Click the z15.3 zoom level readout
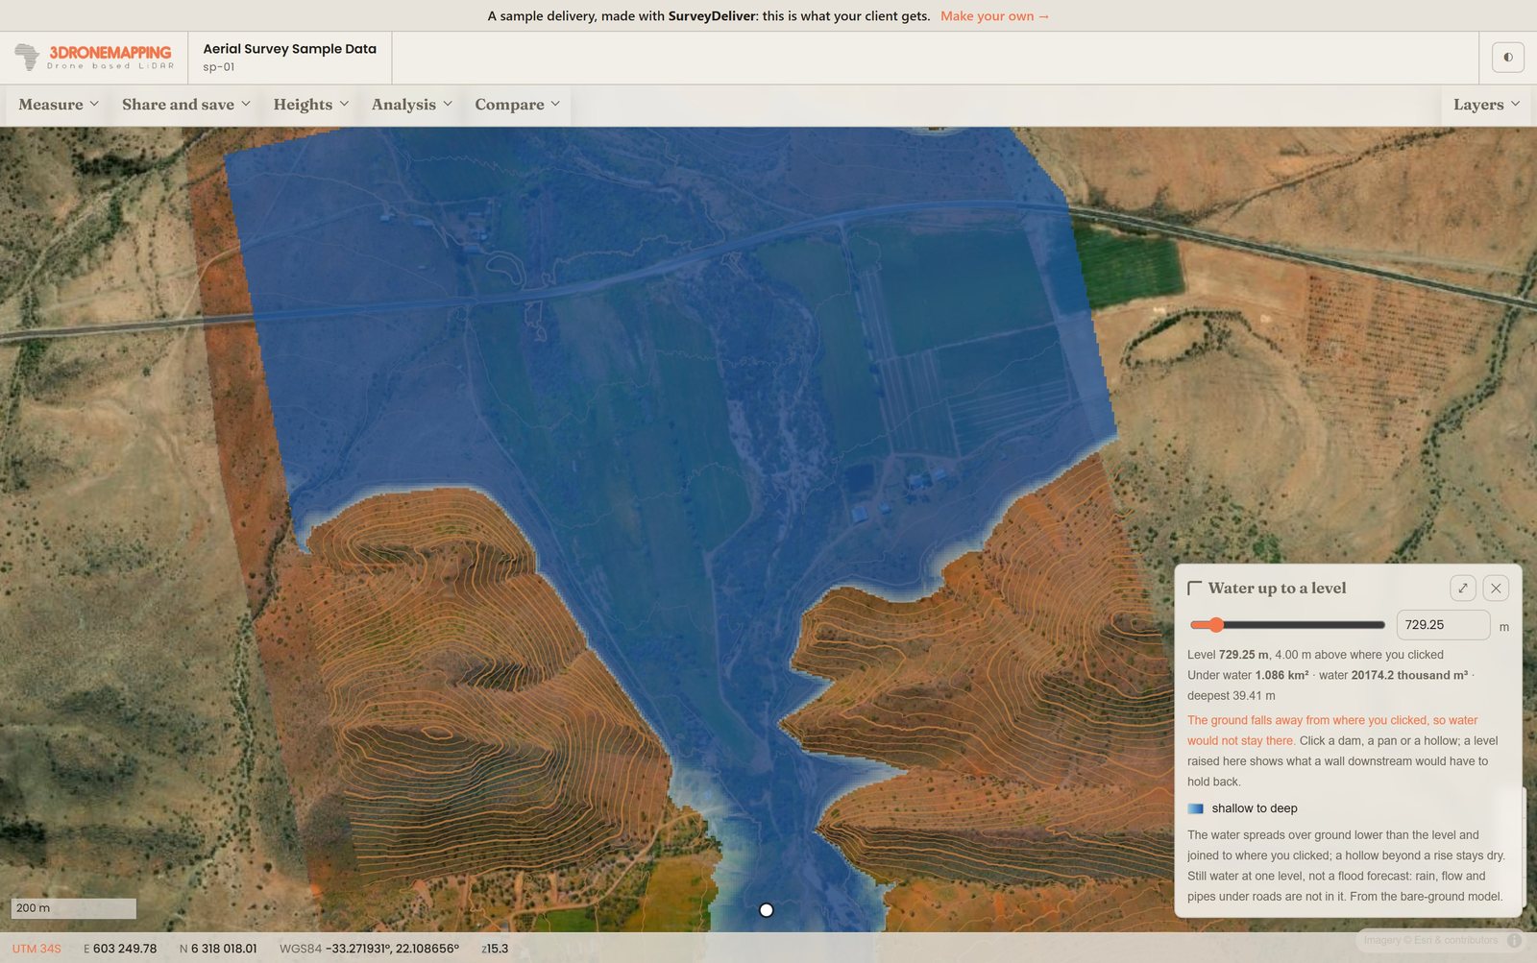Screen dimensions: 1537x963 [495, 949]
